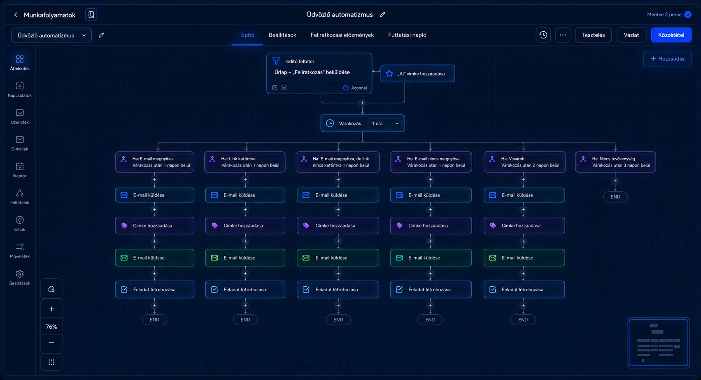Click the second small icon in trigger footer

point(284,88)
